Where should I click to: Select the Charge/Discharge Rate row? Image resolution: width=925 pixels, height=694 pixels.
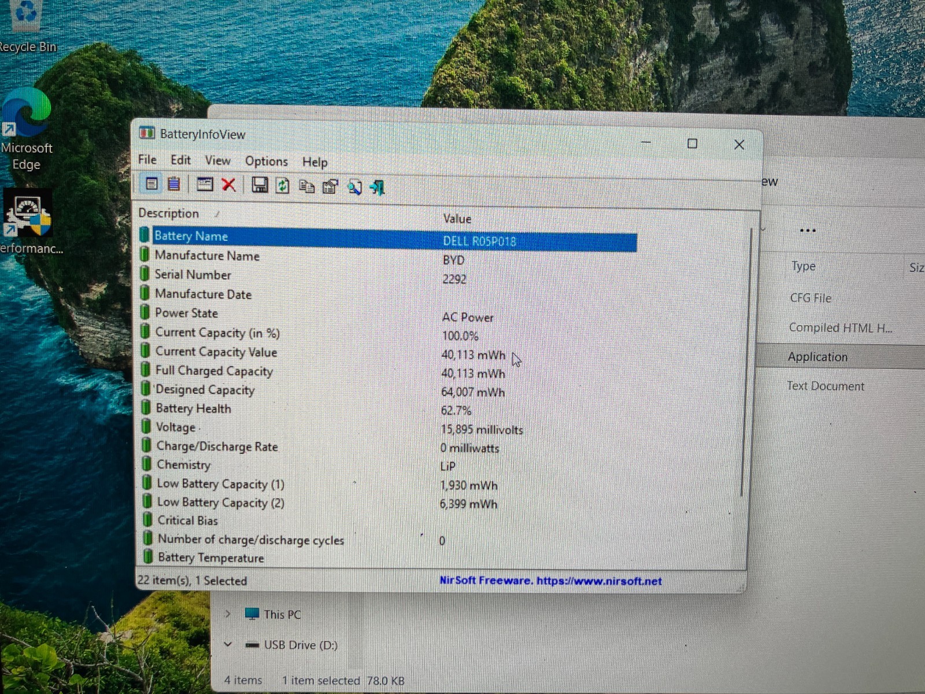(387, 447)
